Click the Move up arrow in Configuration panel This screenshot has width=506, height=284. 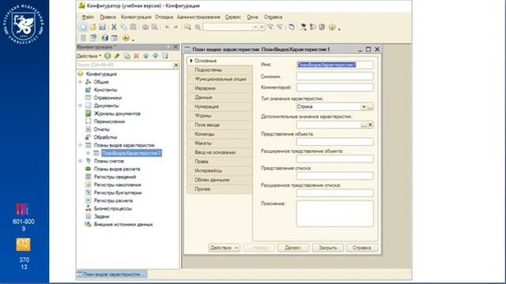pos(145,56)
